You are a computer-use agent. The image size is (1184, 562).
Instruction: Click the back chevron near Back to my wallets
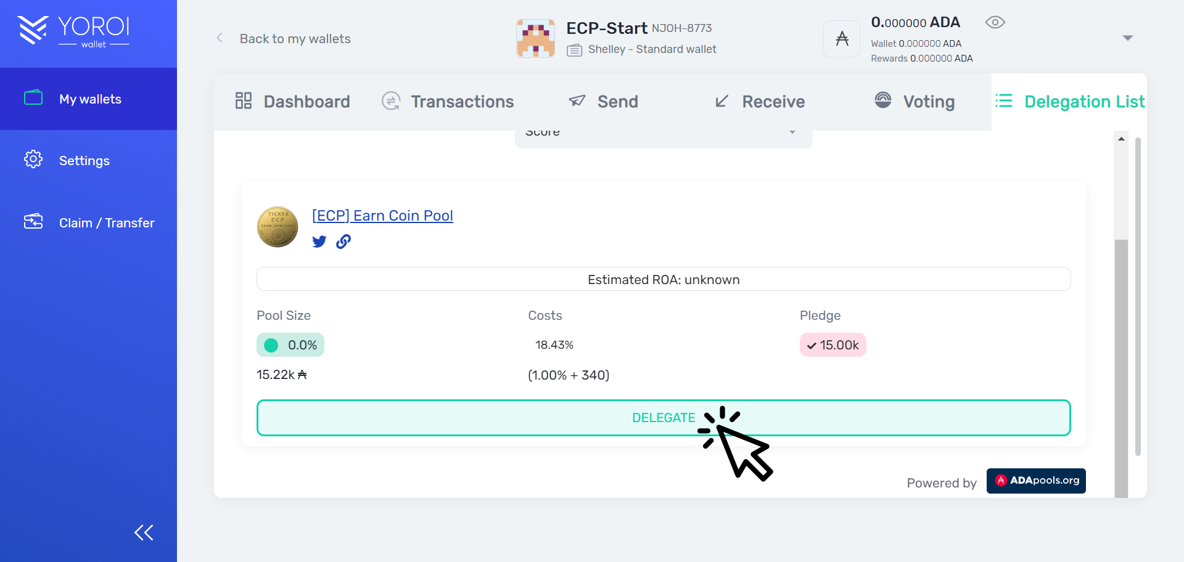point(220,38)
